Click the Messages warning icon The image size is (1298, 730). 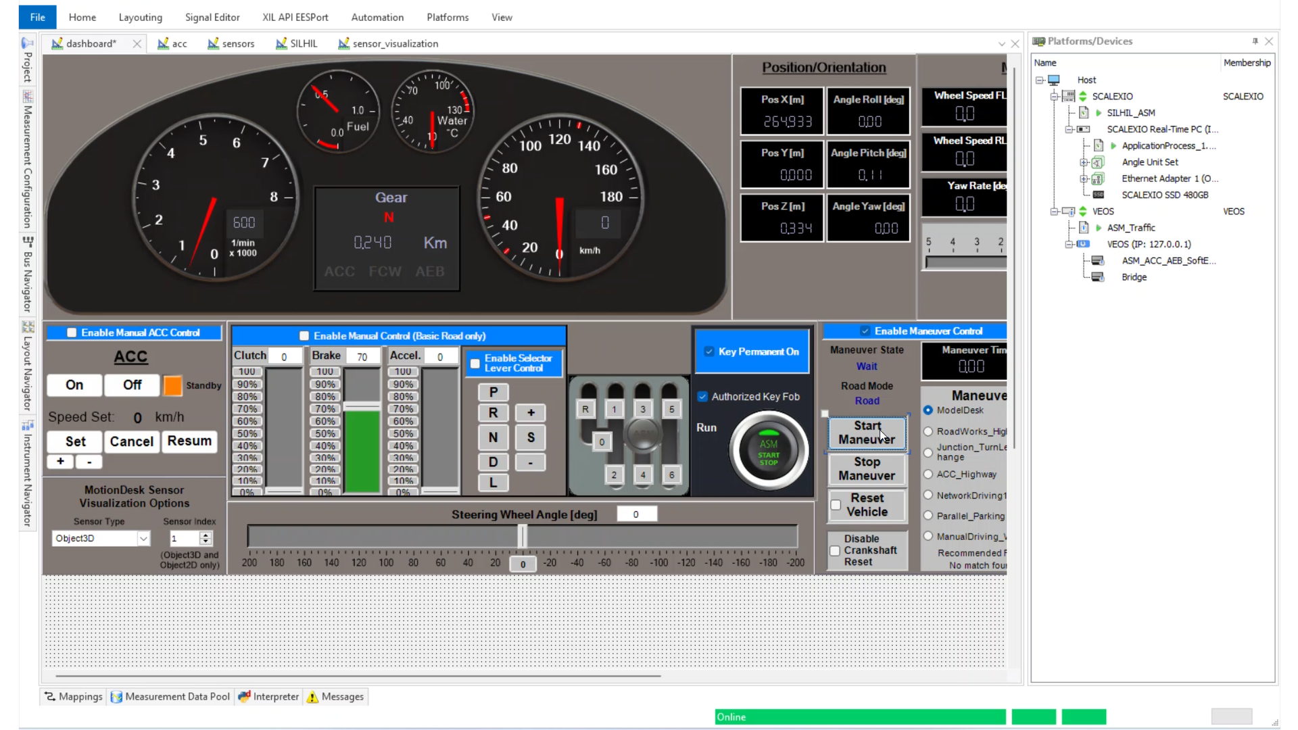click(x=312, y=697)
